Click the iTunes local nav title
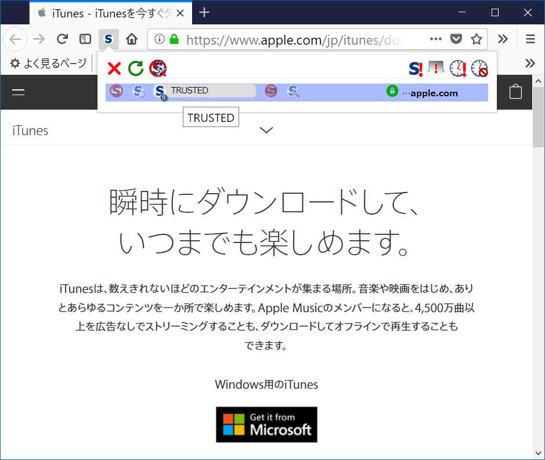Viewport: 545px width, 460px height. tap(30, 131)
